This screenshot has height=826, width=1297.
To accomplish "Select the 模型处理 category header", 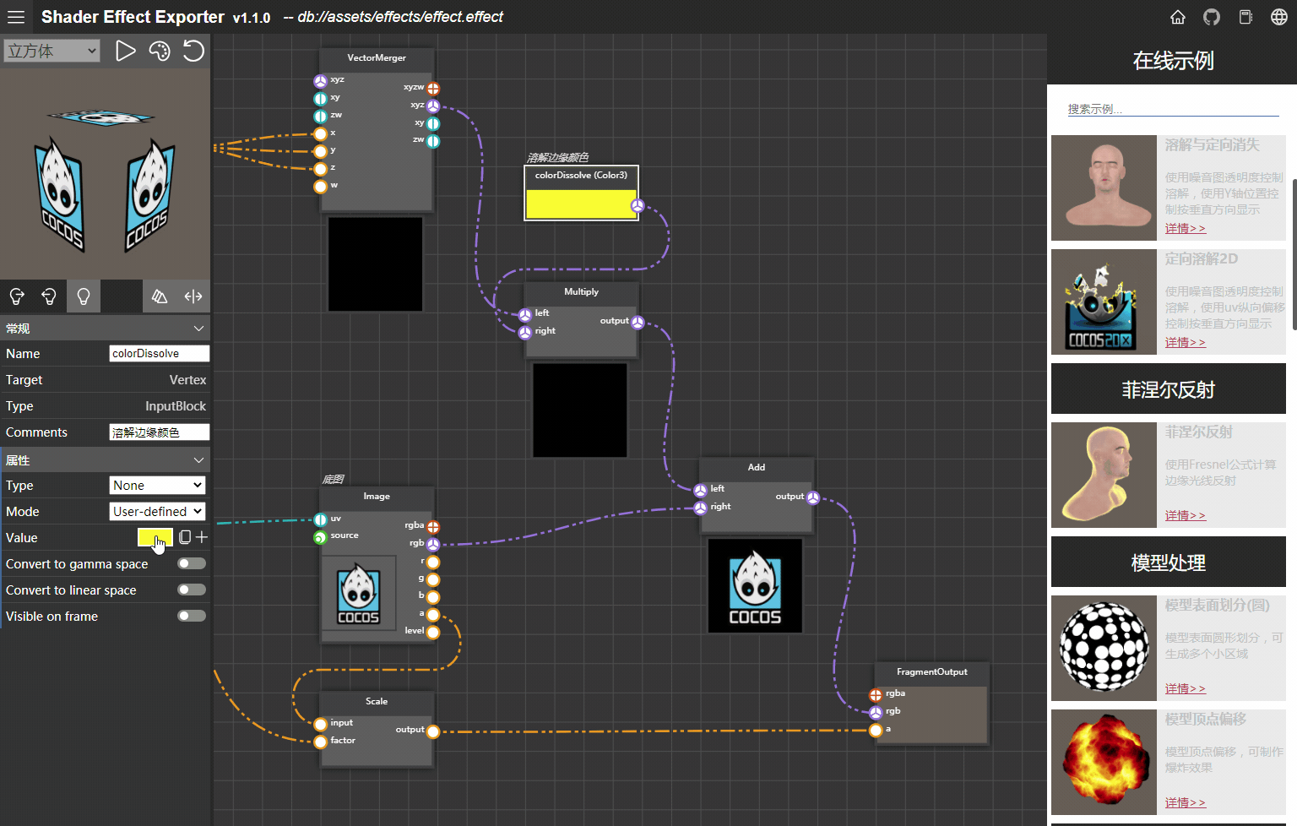I will (1168, 562).
